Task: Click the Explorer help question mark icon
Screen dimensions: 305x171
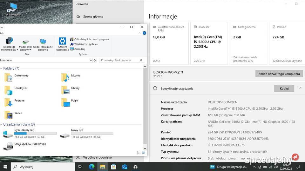Action: coord(144,33)
